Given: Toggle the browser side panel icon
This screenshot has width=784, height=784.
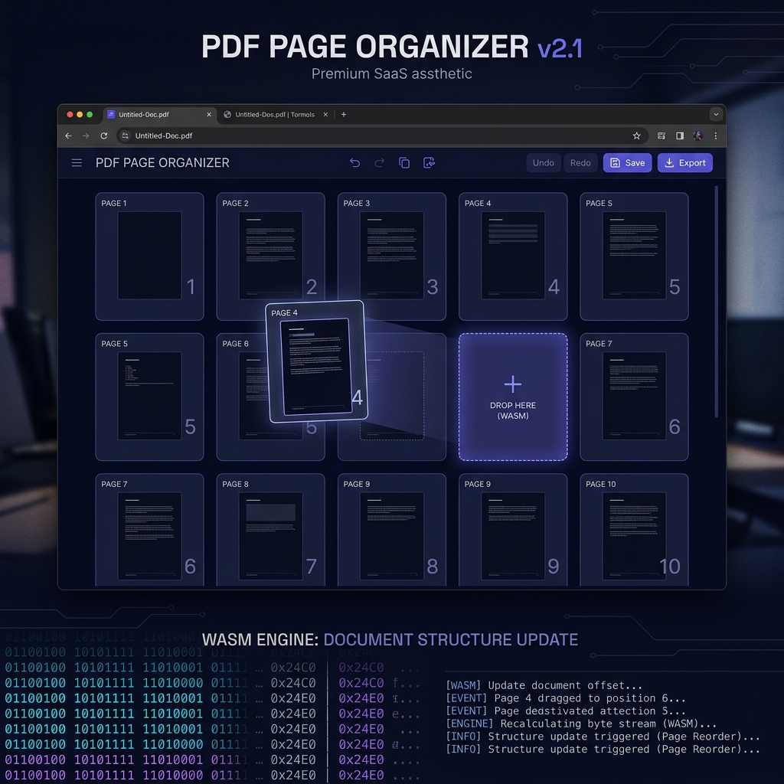Looking at the screenshot, I should point(680,136).
